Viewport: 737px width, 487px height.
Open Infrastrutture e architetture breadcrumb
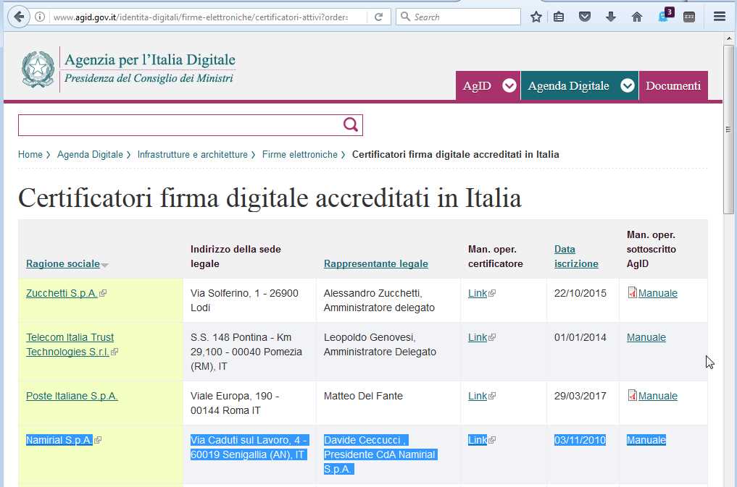[192, 154]
